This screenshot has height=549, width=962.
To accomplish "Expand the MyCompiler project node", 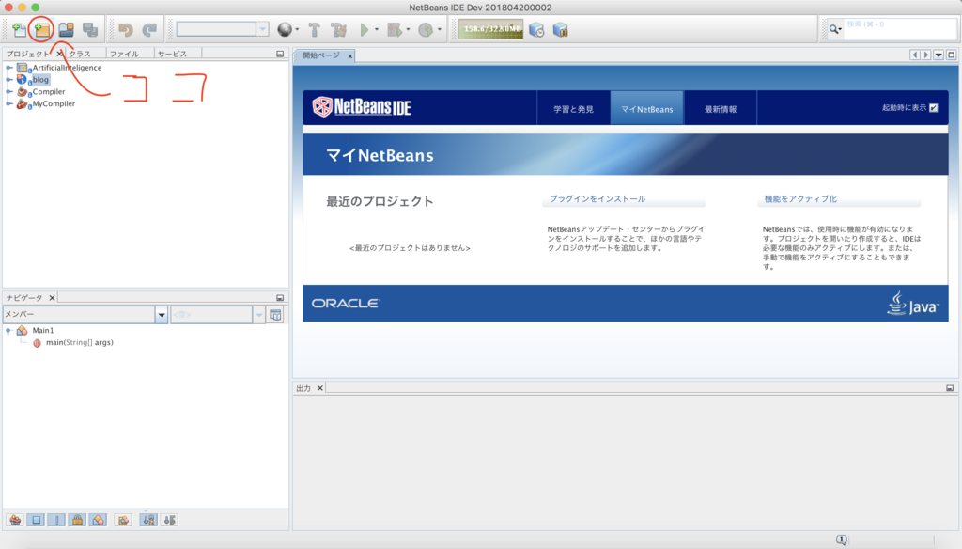I will point(9,103).
